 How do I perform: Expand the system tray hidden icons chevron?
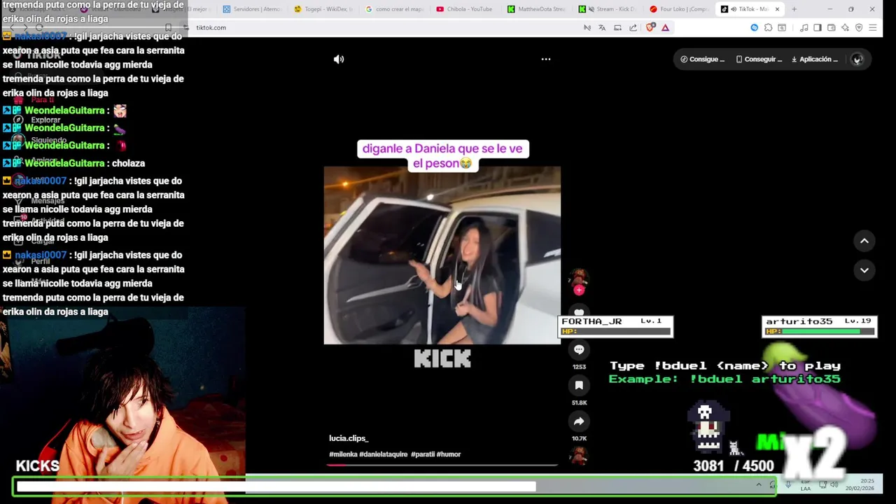[758, 484]
